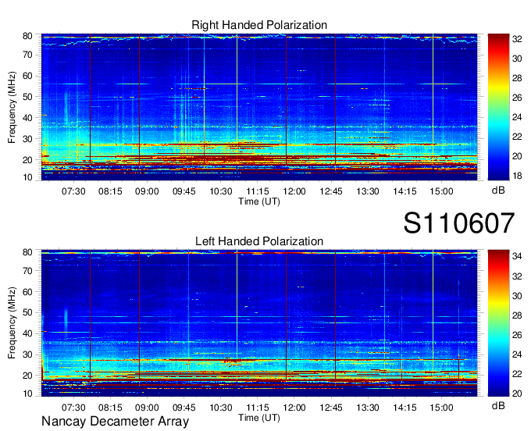Click the 13:30 tick under Left Handed plot
This screenshot has width=531, height=431.
click(368, 408)
